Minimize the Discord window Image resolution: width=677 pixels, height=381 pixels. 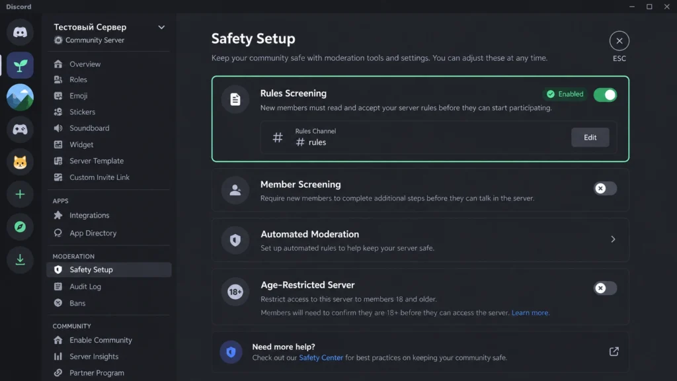click(x=631, y=7)
